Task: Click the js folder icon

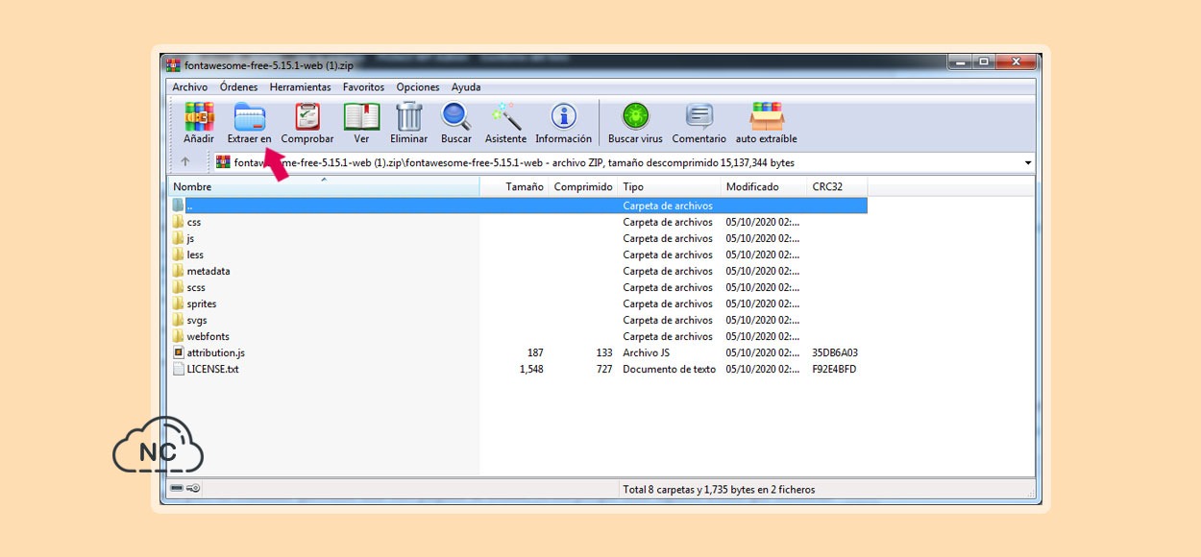Action: [x=179, y=238]
